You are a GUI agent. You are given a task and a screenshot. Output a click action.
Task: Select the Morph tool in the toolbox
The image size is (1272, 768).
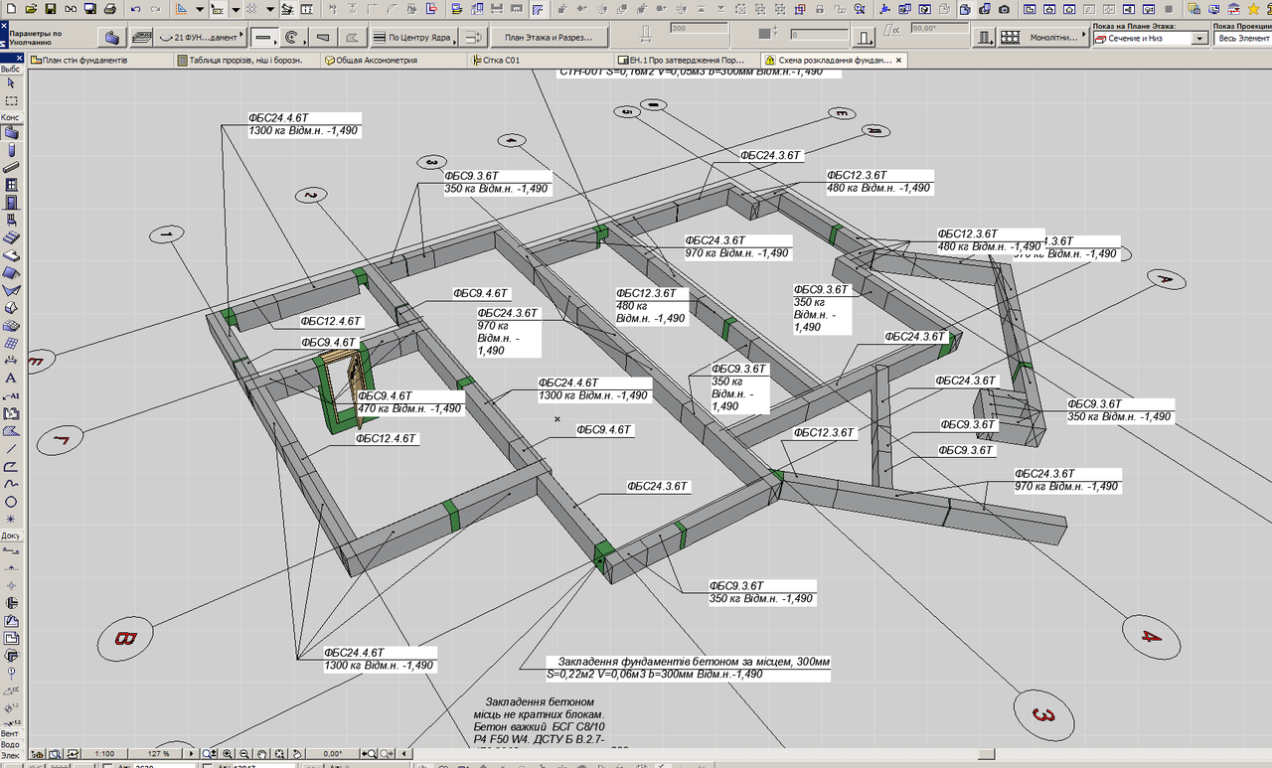11,308
